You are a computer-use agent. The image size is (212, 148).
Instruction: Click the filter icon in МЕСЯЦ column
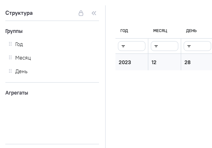click(156, 46)
